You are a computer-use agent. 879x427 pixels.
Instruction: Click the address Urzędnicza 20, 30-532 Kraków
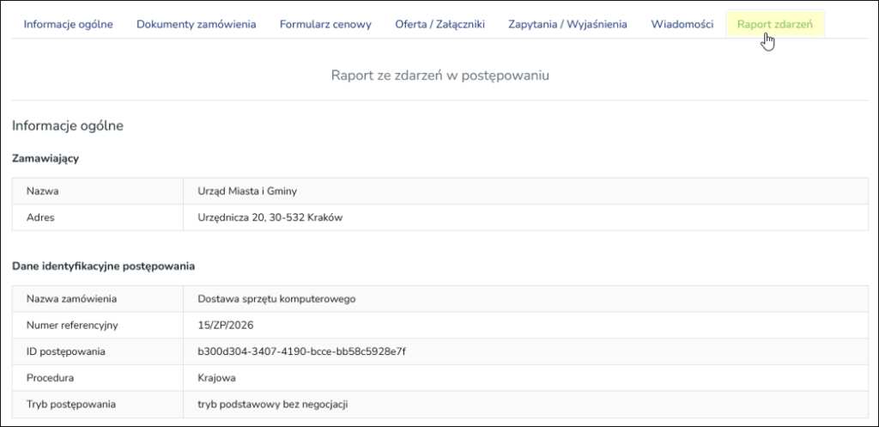tap(270, 217)
